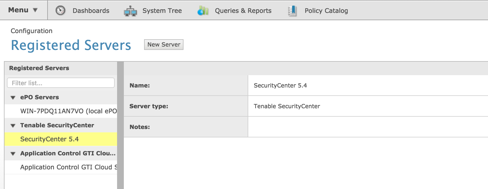Select SecurityCenter 5.4 in the server list
The height and width of the screenshot is (189, 488).
(x=49, y=139)
